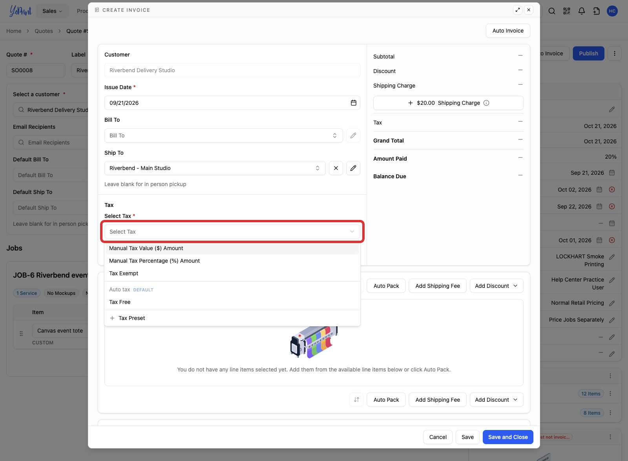This screenshot has height=461, width=628.
Task: Open the Ship To dropdown
Action: click(215, 168)
